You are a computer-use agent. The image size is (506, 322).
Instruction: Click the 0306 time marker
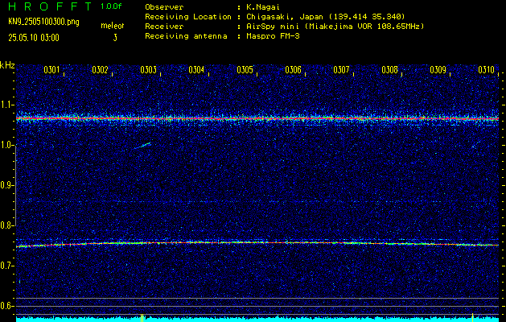coord(294,70)
